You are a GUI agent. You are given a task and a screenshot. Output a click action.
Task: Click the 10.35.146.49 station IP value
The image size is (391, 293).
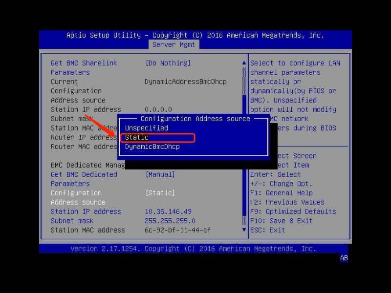coord(168,211)
